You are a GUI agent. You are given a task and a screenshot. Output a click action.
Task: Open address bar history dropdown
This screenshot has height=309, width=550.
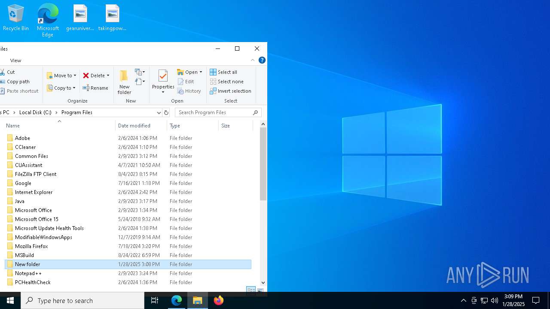pos(159,112)
